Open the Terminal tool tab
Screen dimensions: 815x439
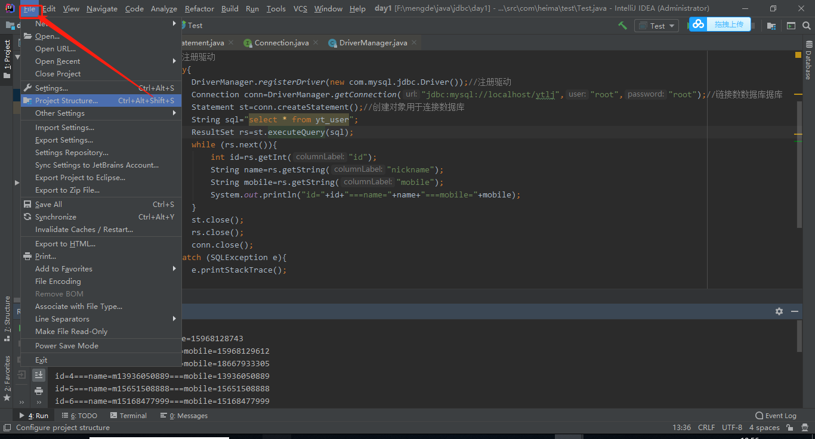128,416
